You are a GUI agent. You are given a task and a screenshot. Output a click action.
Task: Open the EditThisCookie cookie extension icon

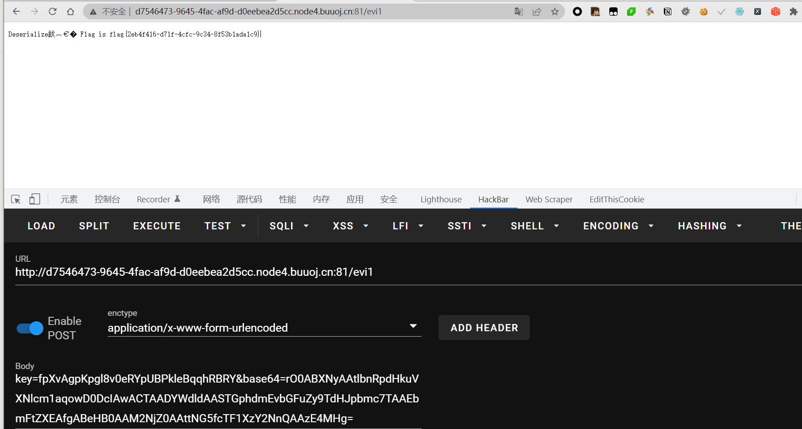(704, 12)
